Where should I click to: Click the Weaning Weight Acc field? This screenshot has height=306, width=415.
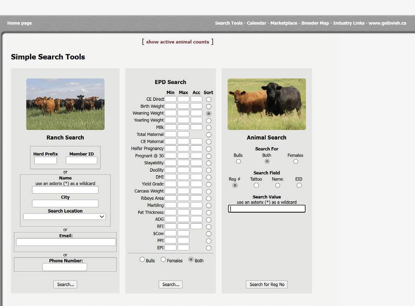pyautogui.click(x=196, y=113)
